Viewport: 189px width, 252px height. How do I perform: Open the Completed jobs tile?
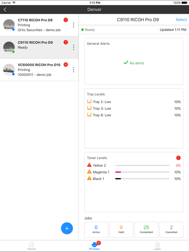(146, 230)
